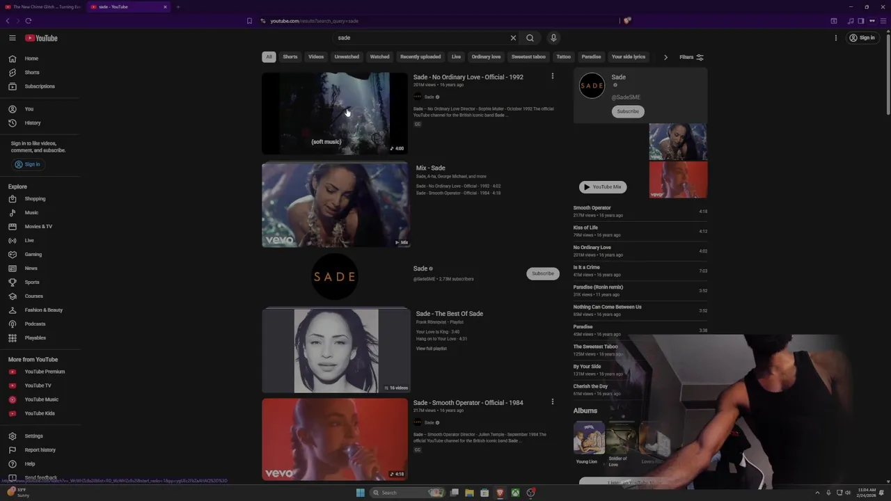The width and height of the screenshot is (891, 501).
Task: Open options for No Ordinary Love video
Action: point(553,76)
